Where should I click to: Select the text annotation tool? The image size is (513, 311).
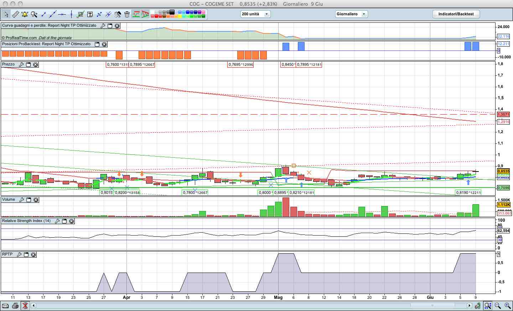pyautogui.click(x=90, y=14)
